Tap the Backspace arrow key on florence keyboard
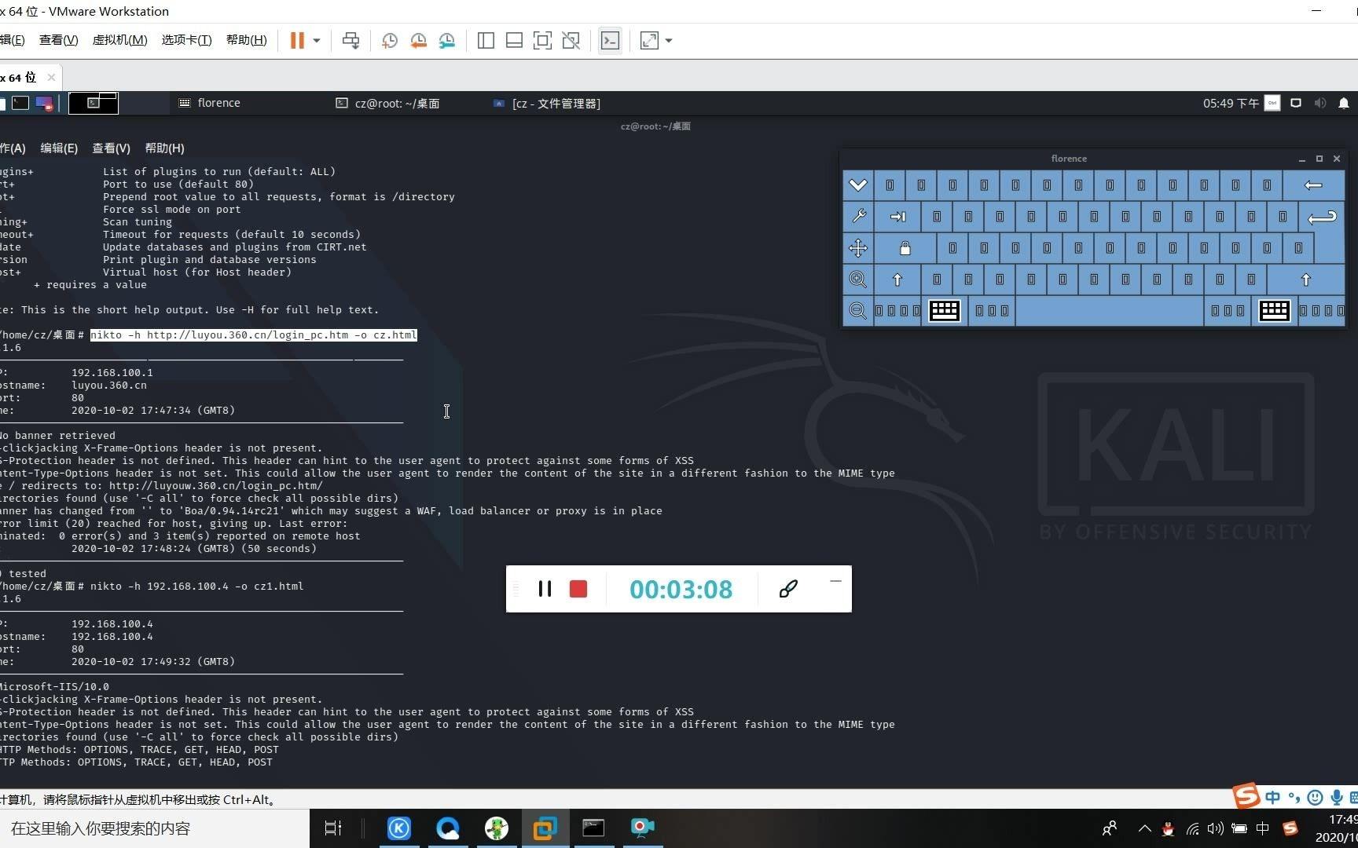Image resolution: width=1358 pixels, height=848 pixels. click(x=1313, y=185)
